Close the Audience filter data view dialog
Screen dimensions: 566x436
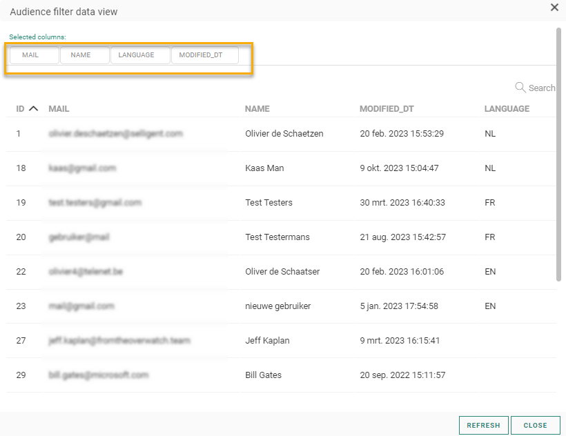coord(554,8)
